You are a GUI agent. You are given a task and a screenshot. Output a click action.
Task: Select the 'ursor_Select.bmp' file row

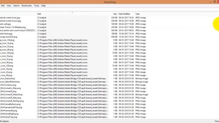point(8,79)
